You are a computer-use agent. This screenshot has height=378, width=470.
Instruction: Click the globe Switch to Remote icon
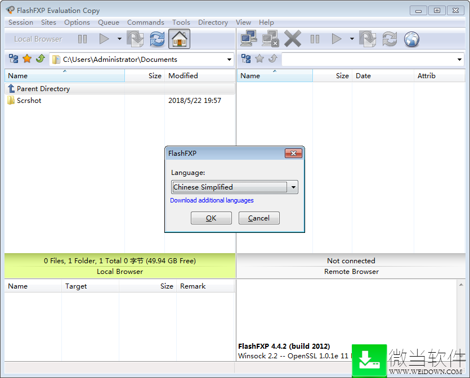[x=411, y=39]
